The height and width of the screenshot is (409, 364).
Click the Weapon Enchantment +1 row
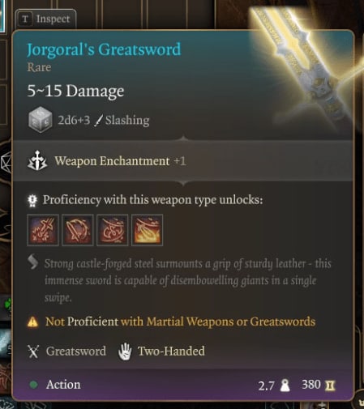(182, 161)
